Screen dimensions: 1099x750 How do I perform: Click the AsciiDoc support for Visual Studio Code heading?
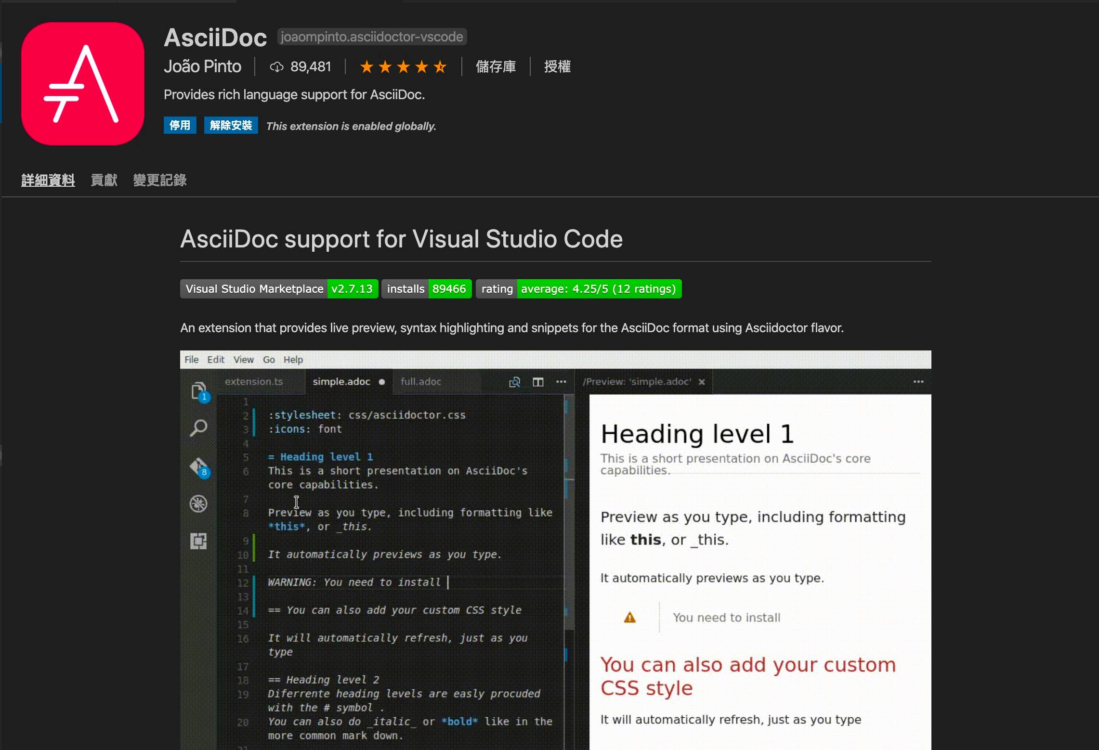[402, 239]
